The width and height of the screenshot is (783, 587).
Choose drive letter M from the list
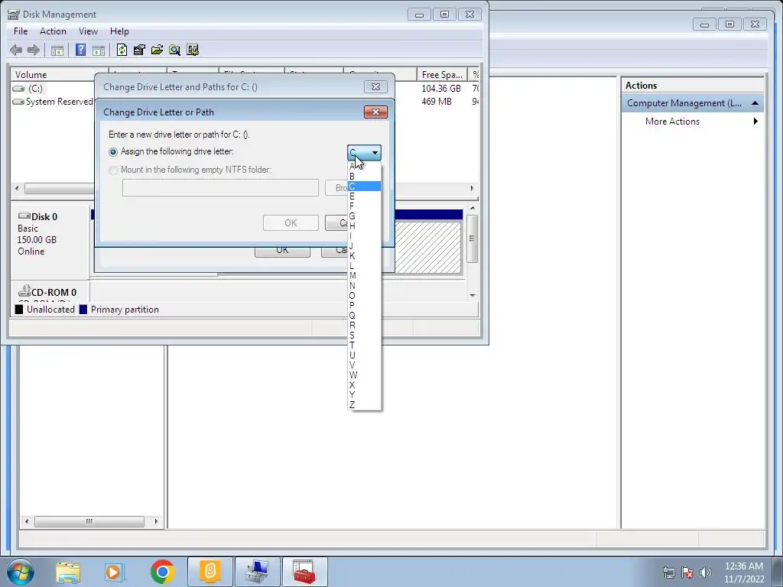coord(364,275)
